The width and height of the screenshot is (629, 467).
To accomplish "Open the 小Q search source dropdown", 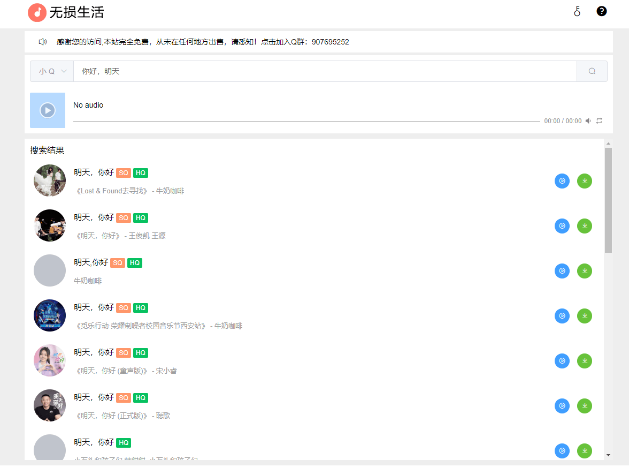I will pos(51,71).
